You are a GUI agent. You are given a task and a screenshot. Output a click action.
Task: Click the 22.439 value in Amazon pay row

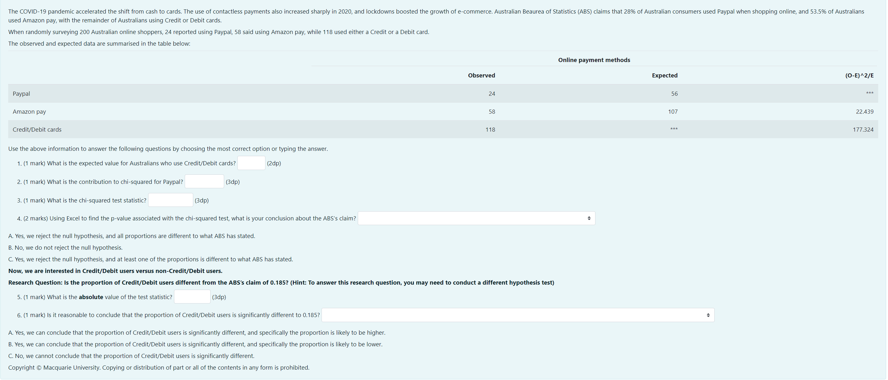click(864, 111)
